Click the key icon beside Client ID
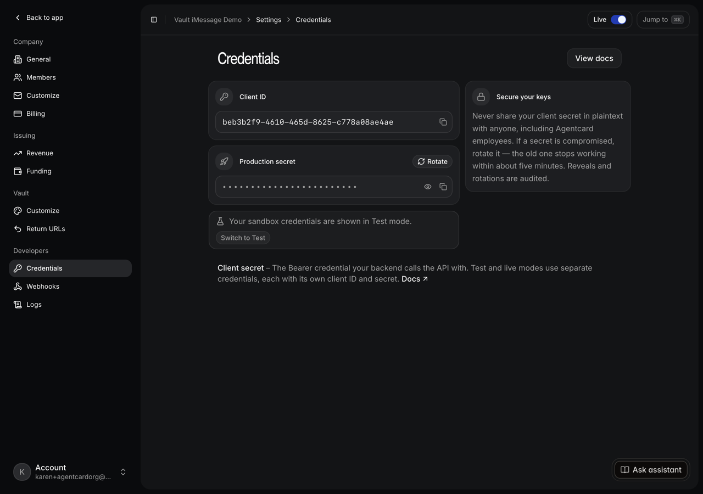 (x=224, y=97)
